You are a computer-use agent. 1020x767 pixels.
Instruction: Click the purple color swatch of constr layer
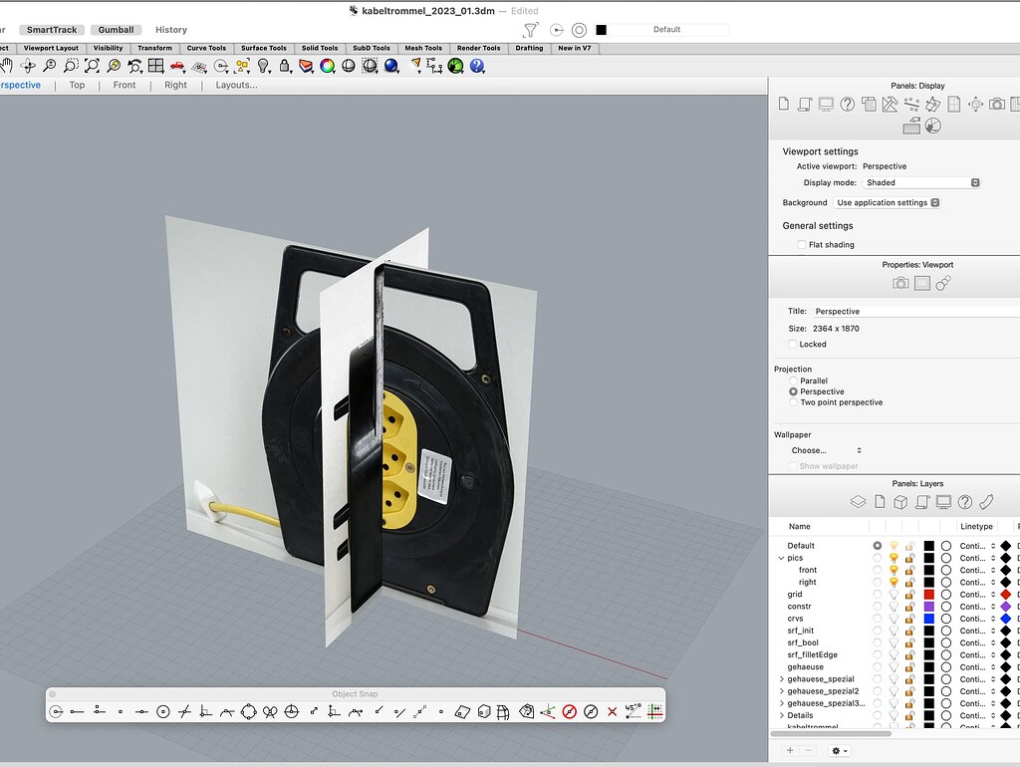[x=928, y=607]
